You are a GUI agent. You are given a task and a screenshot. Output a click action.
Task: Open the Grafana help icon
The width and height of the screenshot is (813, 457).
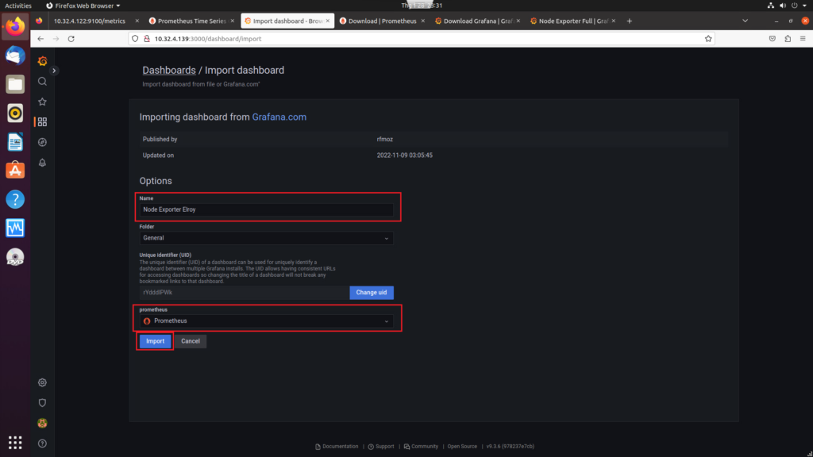pyautogui.click(x=43, y=444)
